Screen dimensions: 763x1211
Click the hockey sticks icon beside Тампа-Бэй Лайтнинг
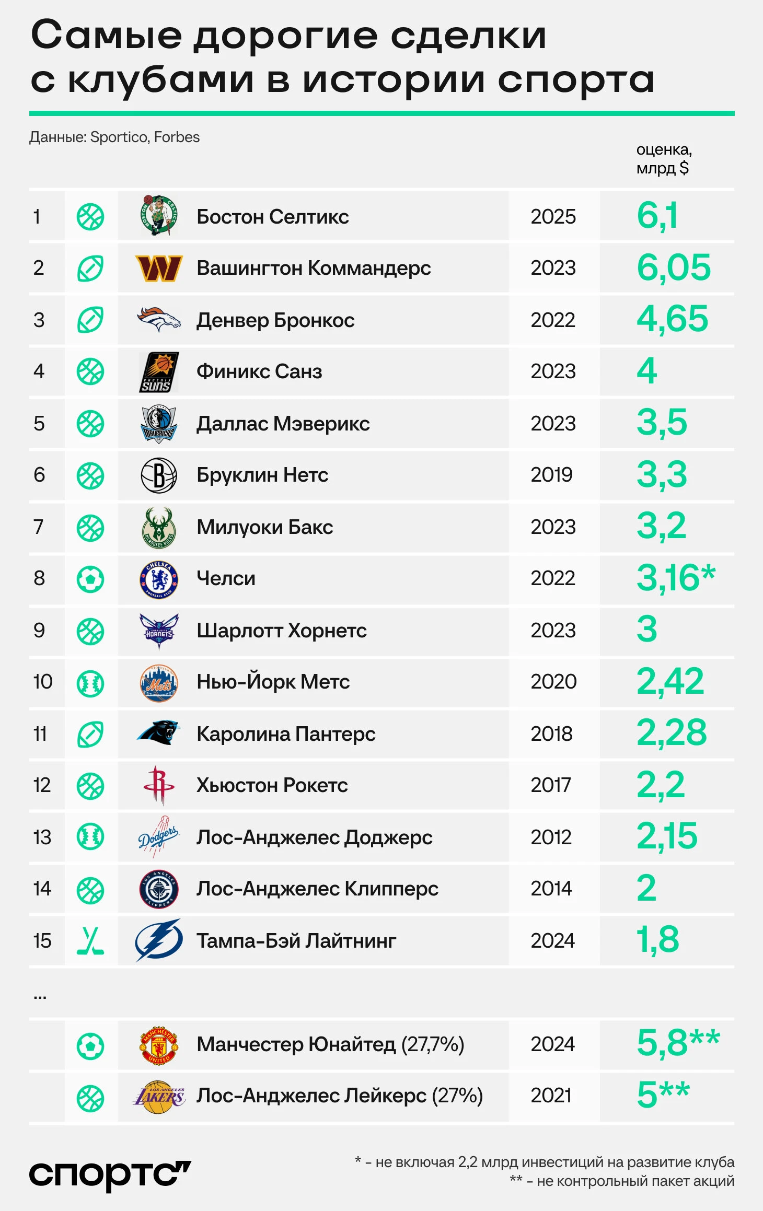(90, 940)
